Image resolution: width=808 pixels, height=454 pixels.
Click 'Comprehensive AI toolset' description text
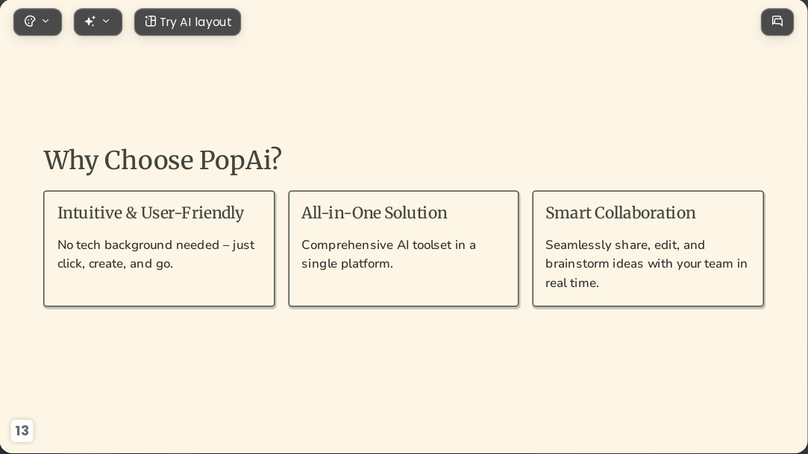[389, 254]
